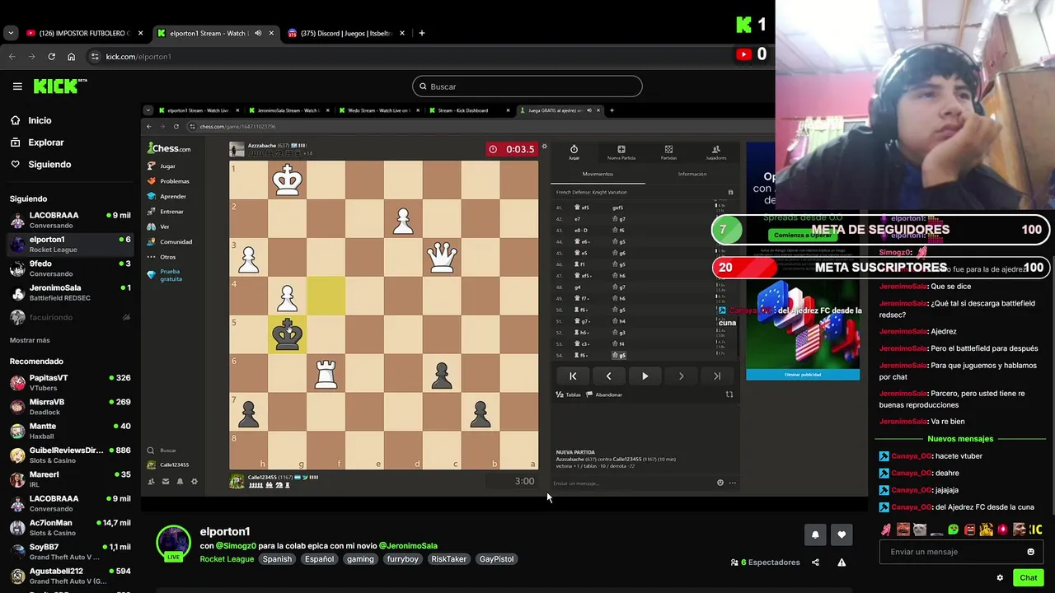Viewport: 1055px width, 593px height.
Task: Open Siguiendo in Kick sidebar
Action: [x=49, y=165]
